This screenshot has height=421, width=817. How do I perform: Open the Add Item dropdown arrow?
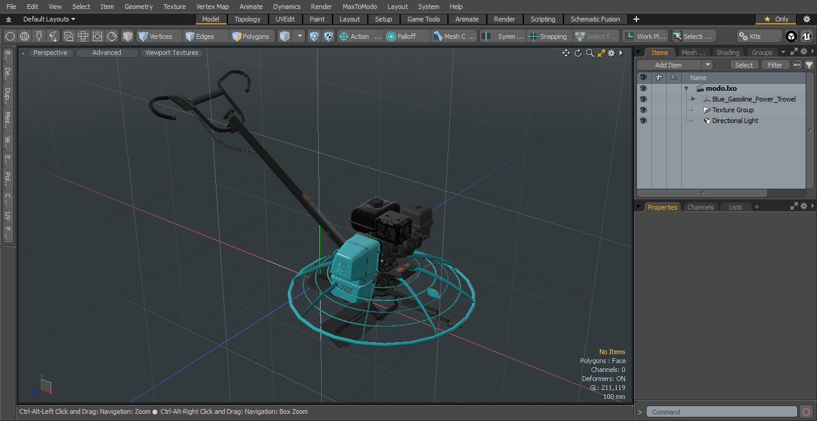tap(708, 65)
